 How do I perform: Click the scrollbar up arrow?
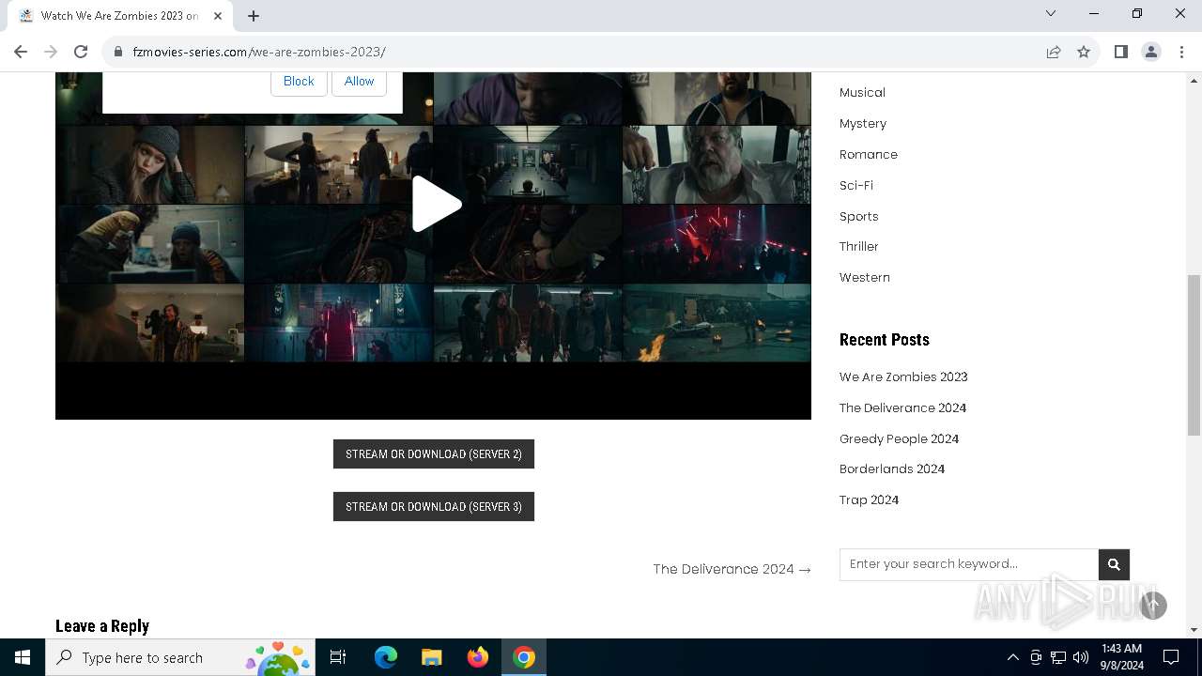tap(1194, 80)
